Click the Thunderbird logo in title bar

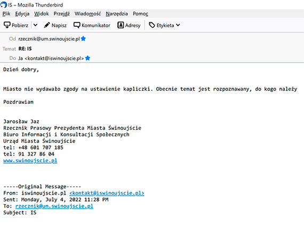click(x=4, y=5)
